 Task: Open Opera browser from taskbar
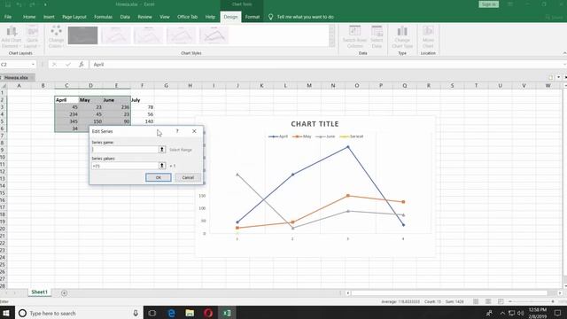(x=208, y=313)
